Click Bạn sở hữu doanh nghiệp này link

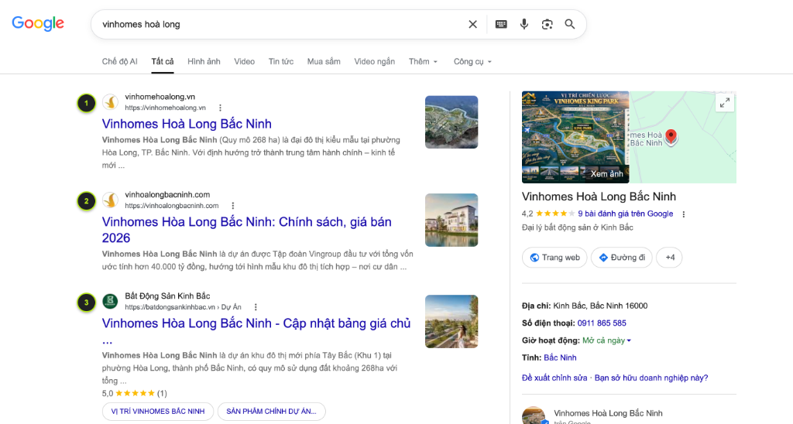651,378
